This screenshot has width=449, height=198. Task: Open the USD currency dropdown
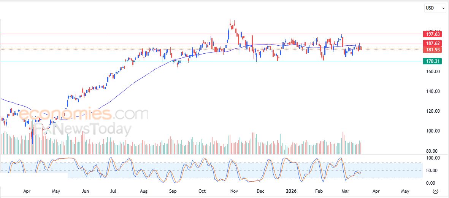pyautogui.click(x=435, y=8)
